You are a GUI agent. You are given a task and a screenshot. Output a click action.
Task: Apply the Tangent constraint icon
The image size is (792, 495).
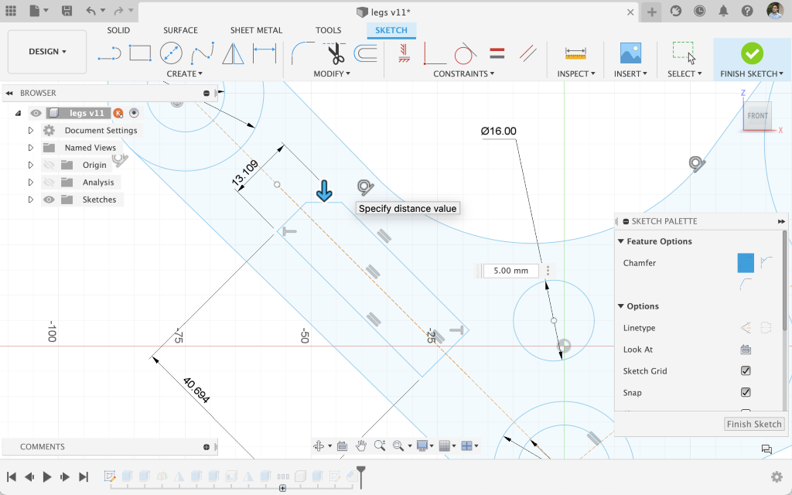[x=464, y=53]
